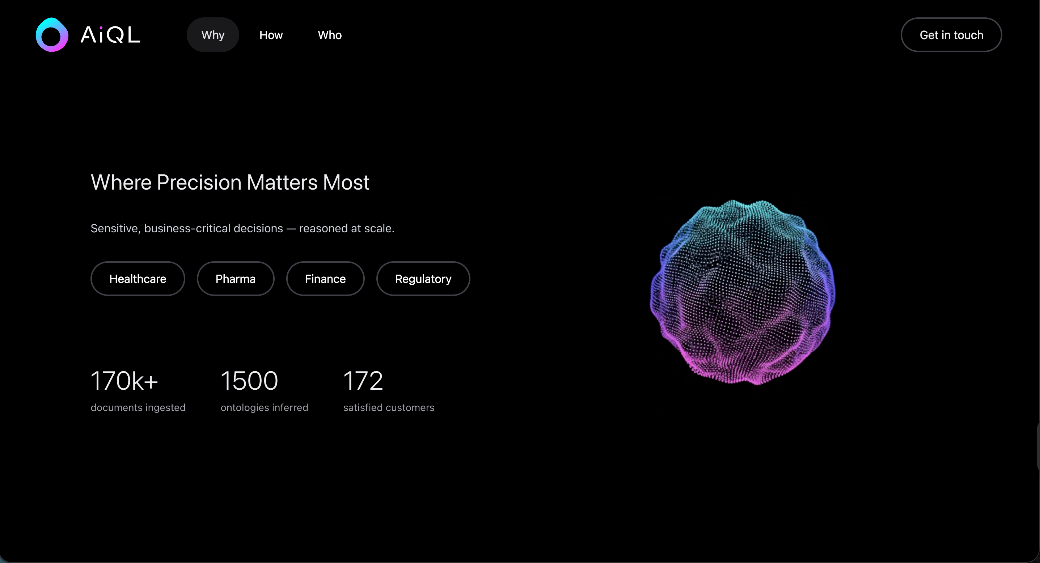The height and width of the screenshot is (563, 1040).
Task: Click the documents ingested label
Action: [138, 408]
